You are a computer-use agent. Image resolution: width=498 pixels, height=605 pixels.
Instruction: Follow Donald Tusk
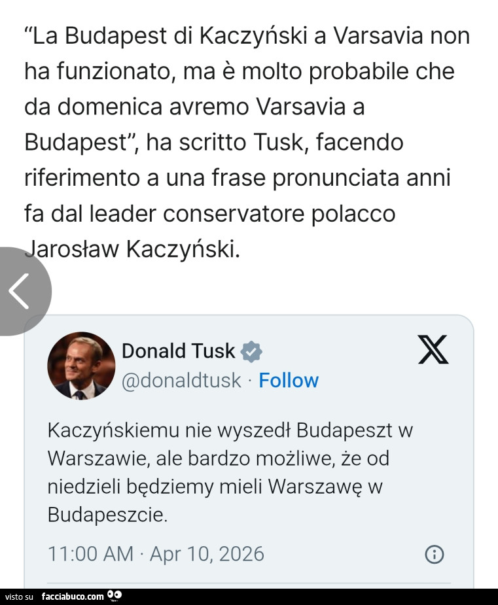[289, 380]
